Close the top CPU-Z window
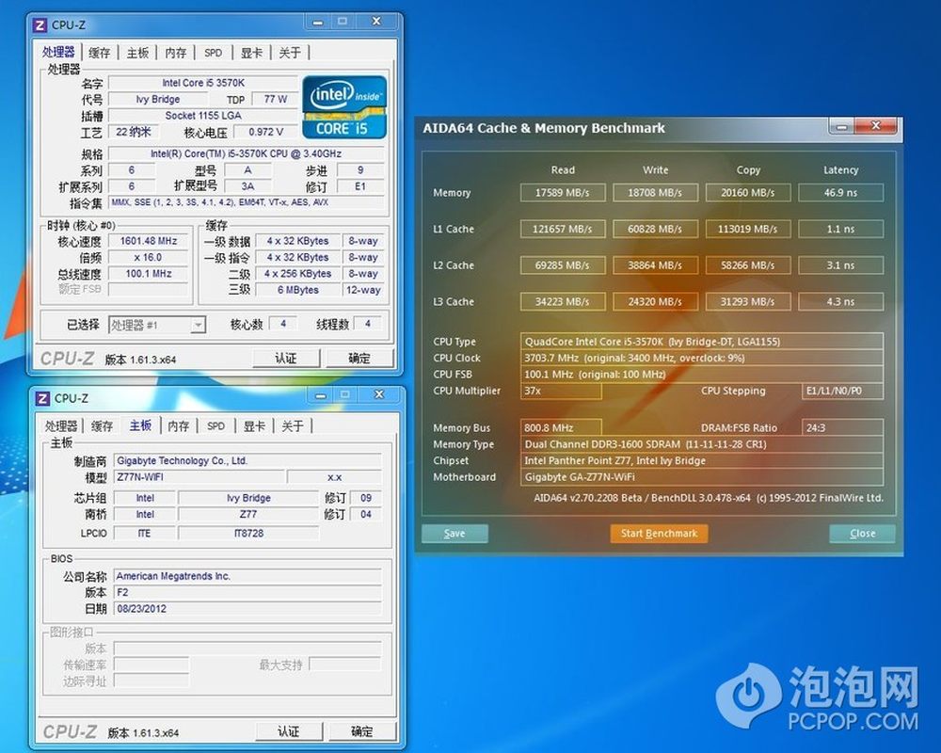The height and width of the screenshot is (753, 941). [376, 22]
